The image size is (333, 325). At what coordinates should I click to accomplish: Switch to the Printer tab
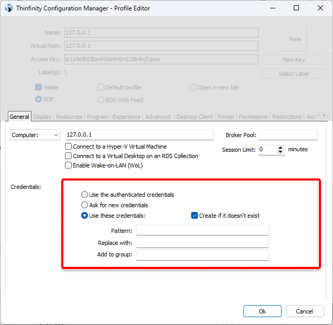[x=226, y=117]
